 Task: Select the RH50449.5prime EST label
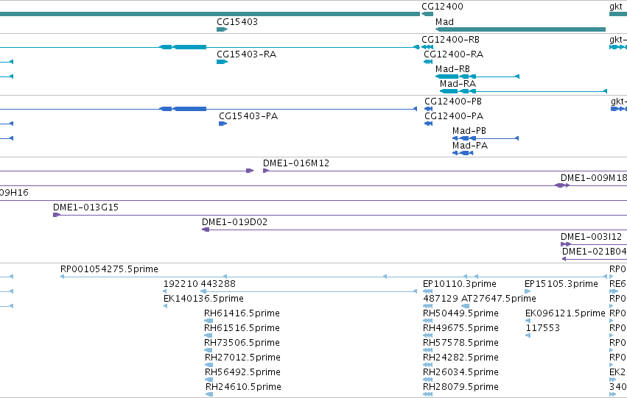tap(460, 313)
